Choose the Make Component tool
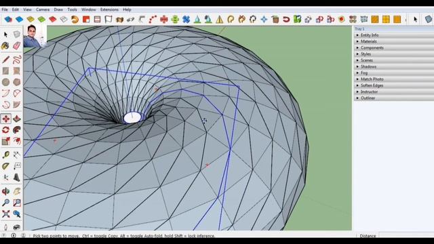 click(16, 35)
